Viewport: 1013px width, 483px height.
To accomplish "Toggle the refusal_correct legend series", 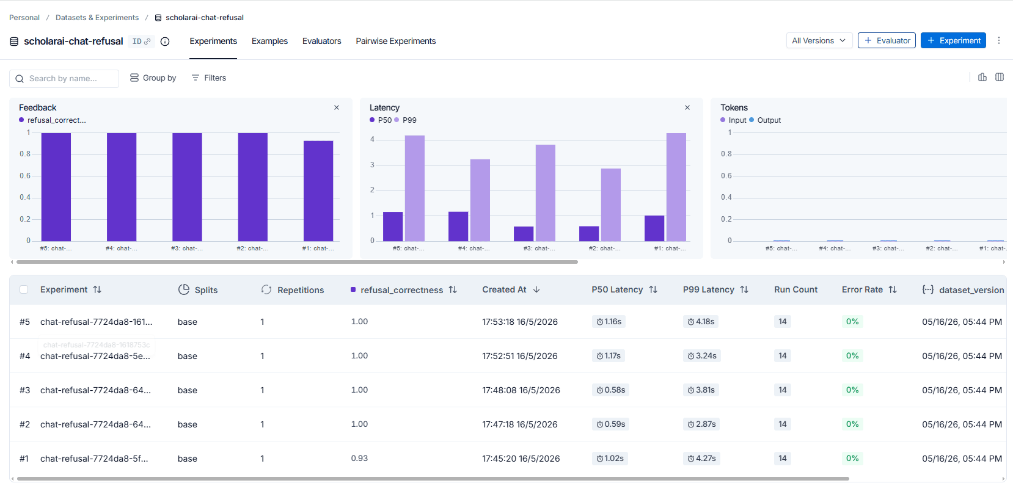I will tap(53, 120).
